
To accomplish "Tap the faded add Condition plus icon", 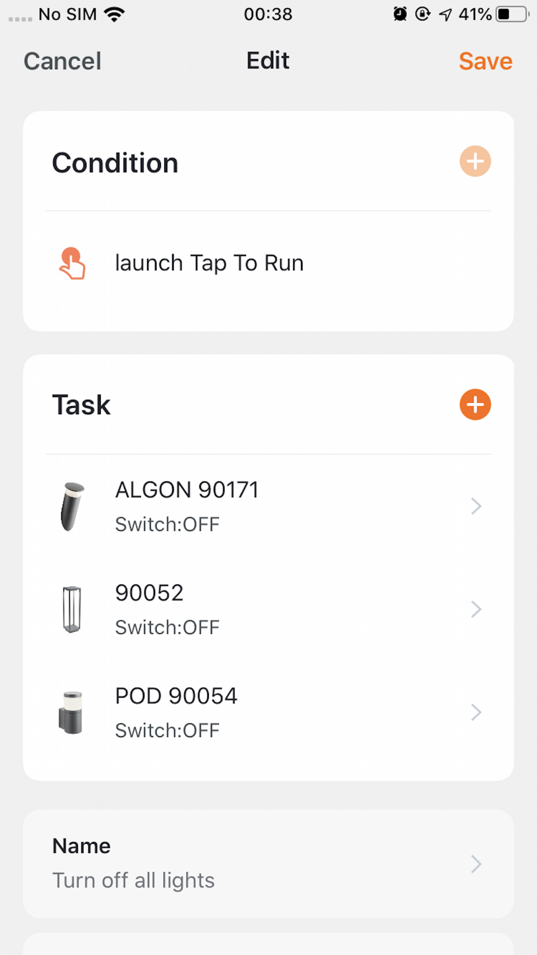I will [475, 161].
